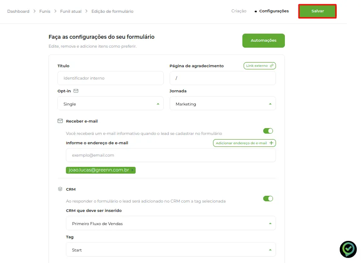361x263 pixels.
Task: Open the Tag Start dropdown
Action: pos(171,249)
